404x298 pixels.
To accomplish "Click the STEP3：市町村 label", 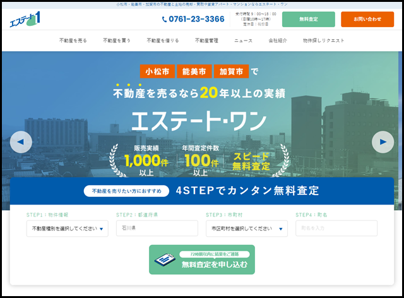I will coord(224,215).
